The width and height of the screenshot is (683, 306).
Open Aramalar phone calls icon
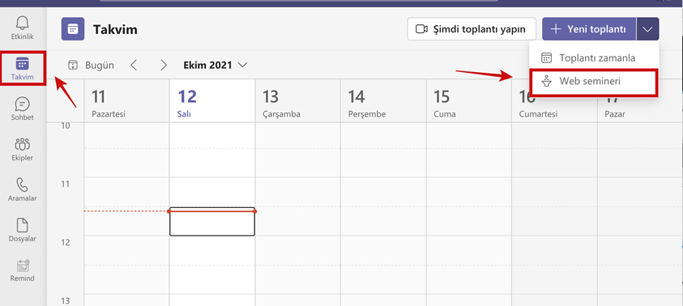pos(22,189)
